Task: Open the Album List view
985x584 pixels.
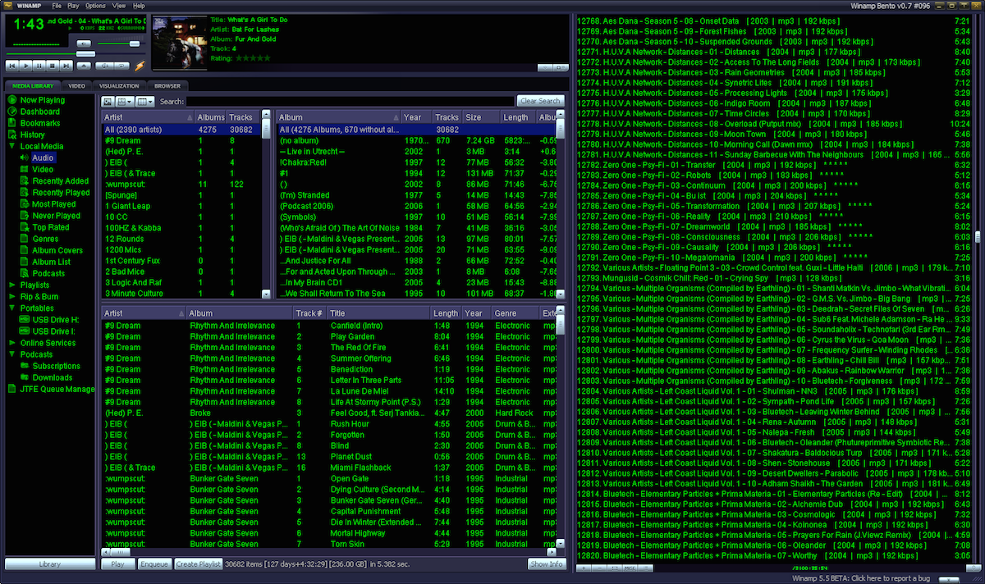Action: (x=51, y=262)
